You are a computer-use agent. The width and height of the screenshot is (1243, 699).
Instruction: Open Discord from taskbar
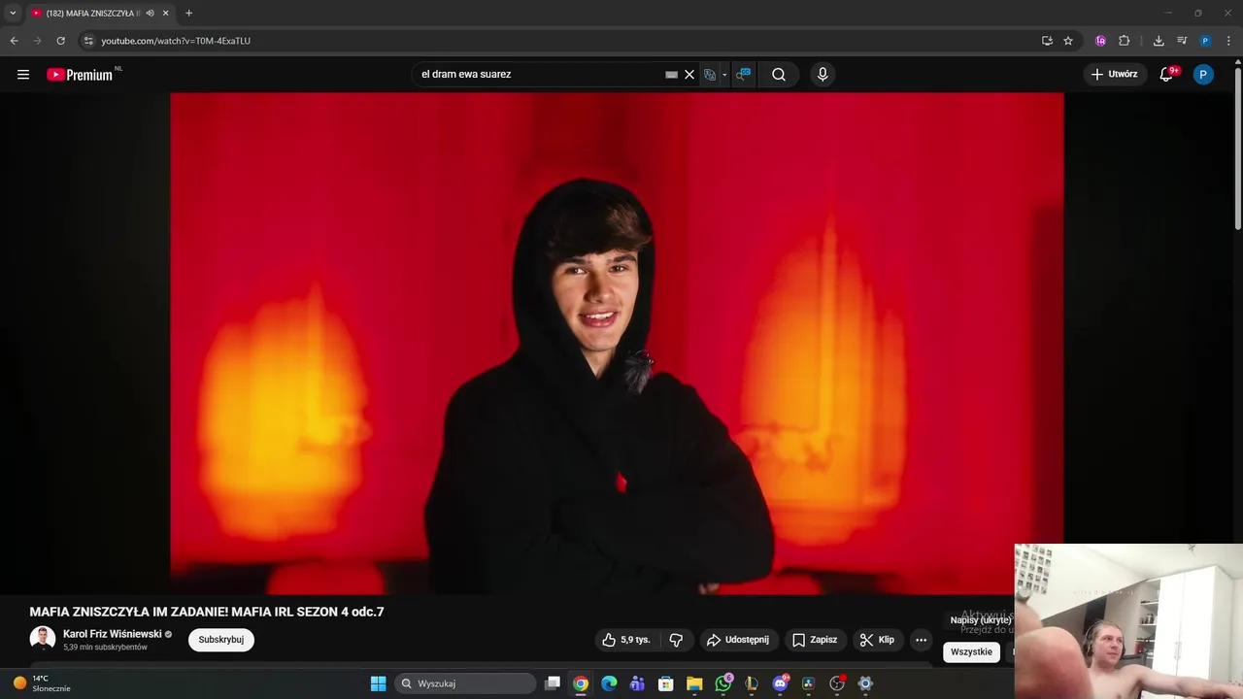coord(780,683)
